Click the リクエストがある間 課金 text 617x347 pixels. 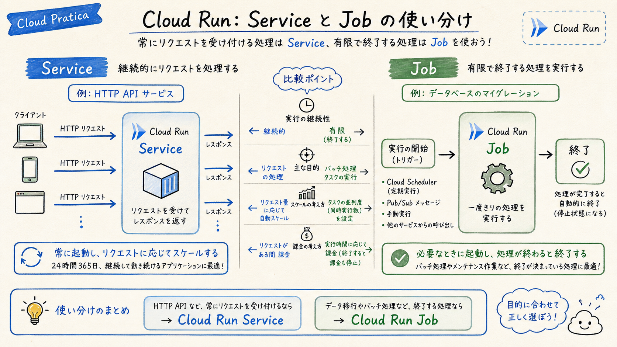tap(274, 250)
